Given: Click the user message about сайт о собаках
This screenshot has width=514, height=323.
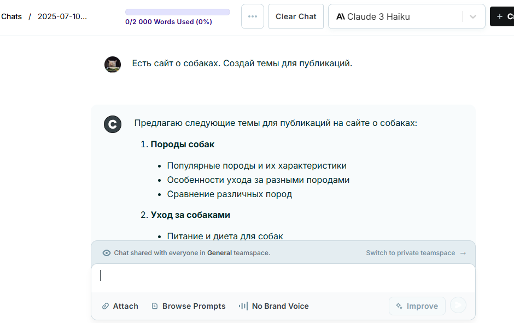Looking at the screenshot, I should click(x=242, y=63).
